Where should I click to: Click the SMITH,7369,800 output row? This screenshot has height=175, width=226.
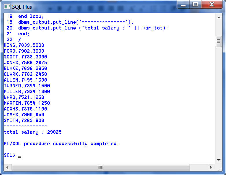[24, 120]
